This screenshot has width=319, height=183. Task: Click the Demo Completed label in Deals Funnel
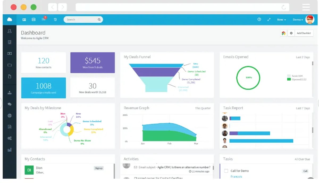[191, 81]
